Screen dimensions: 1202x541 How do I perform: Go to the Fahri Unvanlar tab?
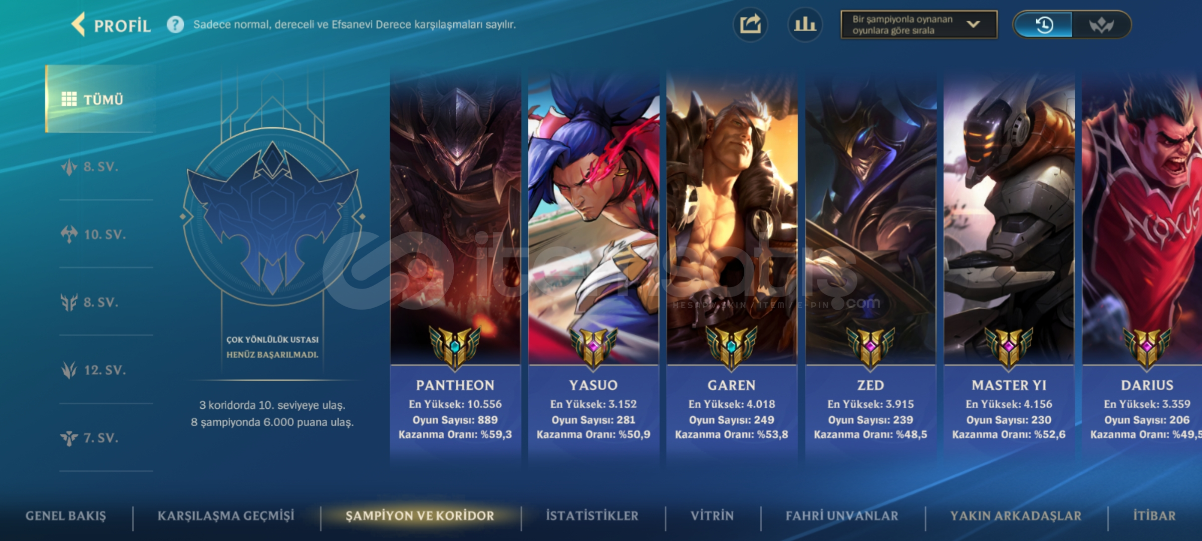point(842,515)
